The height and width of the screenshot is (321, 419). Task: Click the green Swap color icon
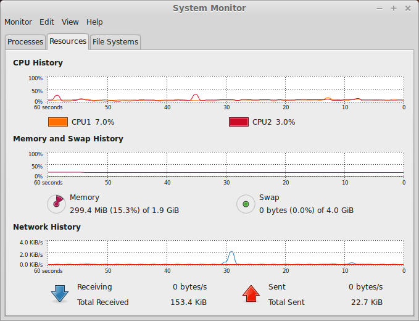246,204
